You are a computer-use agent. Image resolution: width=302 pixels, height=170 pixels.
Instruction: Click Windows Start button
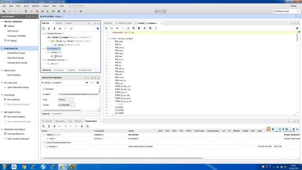tap(4, 167)
